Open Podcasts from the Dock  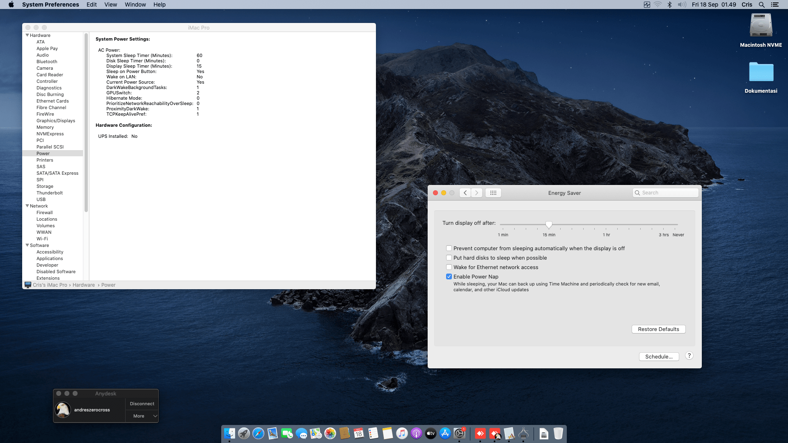click(x=416, y=433)
